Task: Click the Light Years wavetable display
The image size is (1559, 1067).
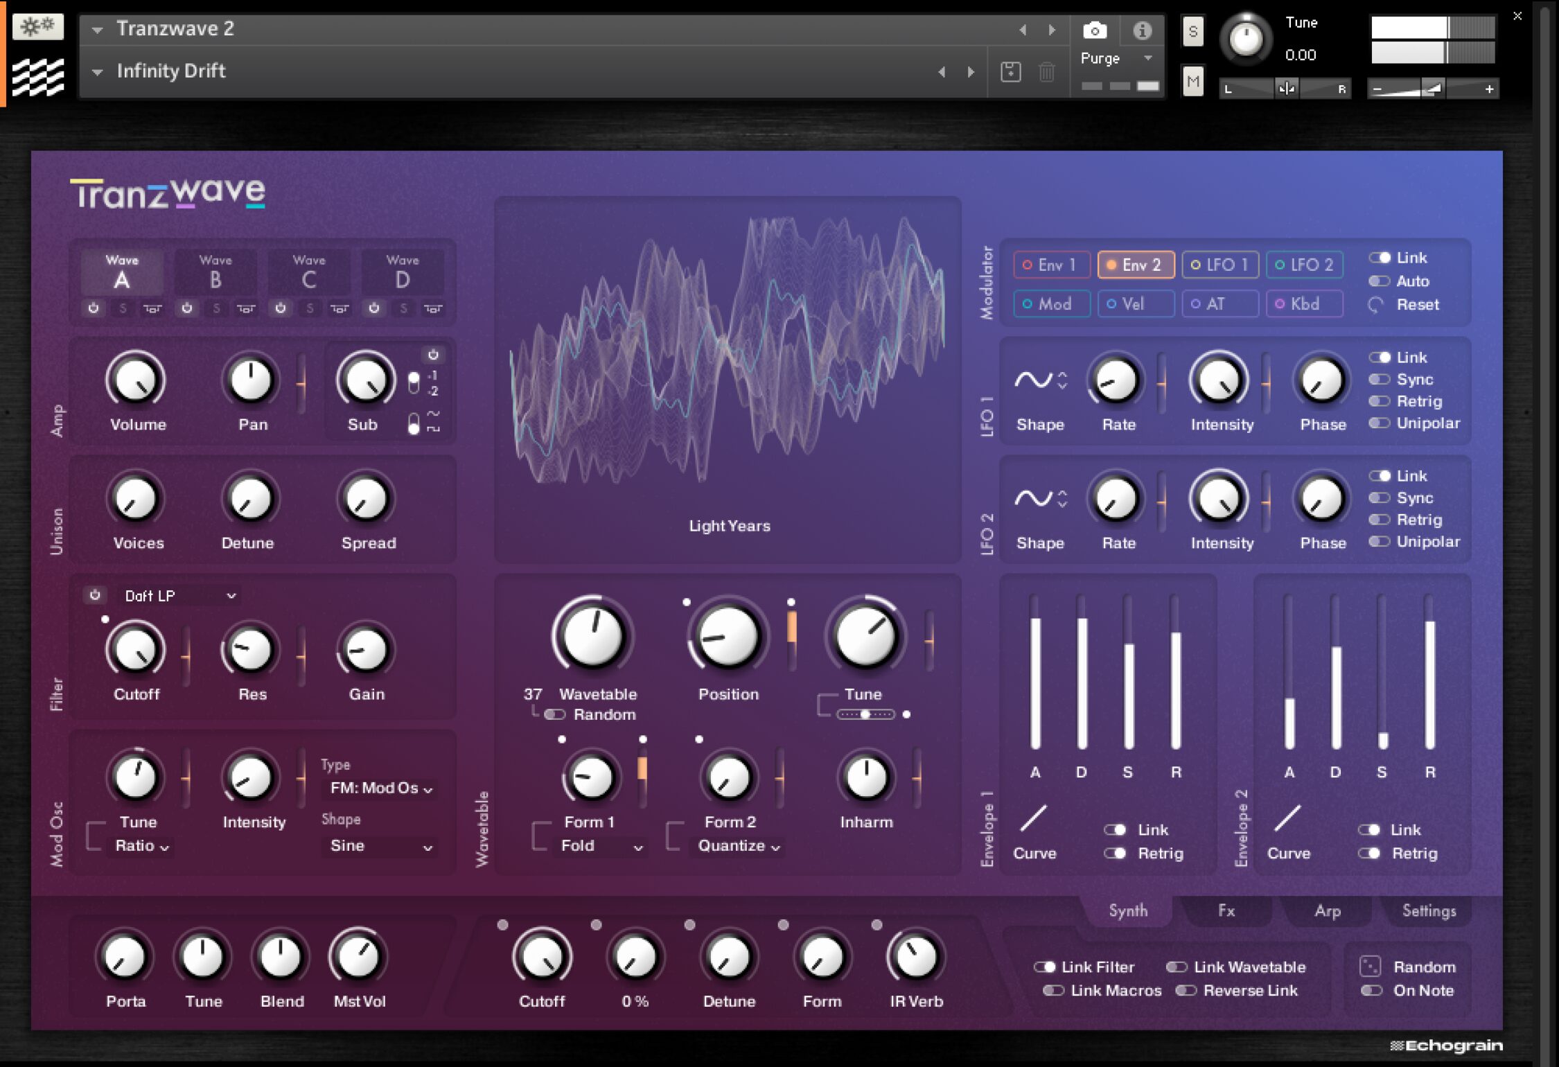Action: point(728,379)
